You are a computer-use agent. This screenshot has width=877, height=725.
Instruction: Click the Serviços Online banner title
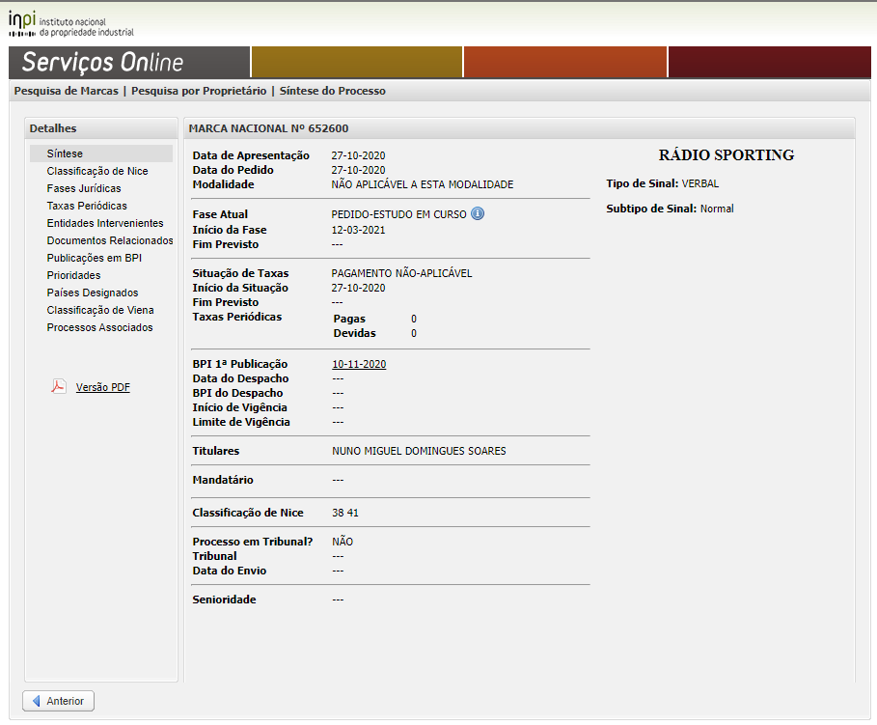pyautogui.click(x=103, y=62)
